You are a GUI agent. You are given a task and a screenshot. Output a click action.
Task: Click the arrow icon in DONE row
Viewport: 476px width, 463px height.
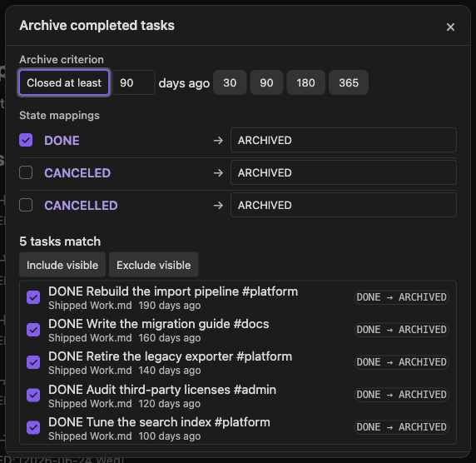(218, 141)
